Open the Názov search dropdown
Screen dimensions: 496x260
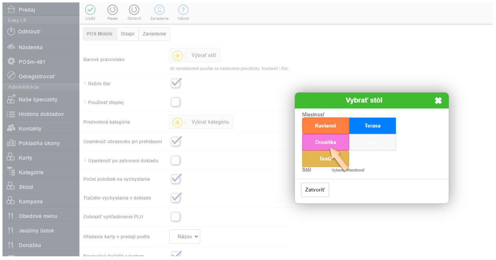click(185, 237)
